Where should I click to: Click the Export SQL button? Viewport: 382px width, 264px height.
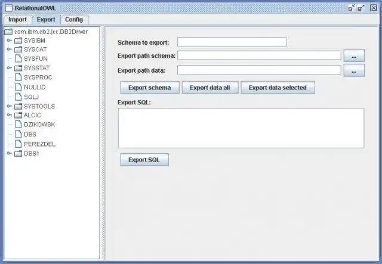coord(144,160)
